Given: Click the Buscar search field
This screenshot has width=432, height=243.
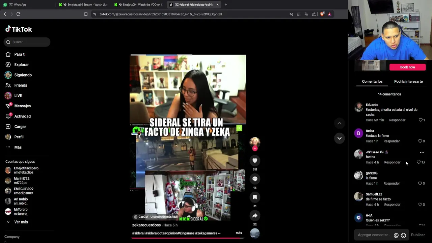Looking at the screenshot, I should coord(27,42).
